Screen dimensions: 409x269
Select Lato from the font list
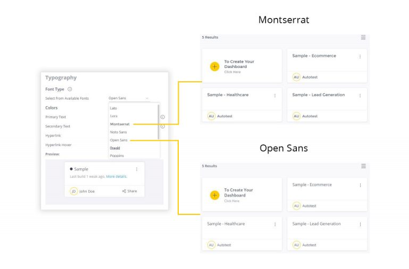[114, 108]
